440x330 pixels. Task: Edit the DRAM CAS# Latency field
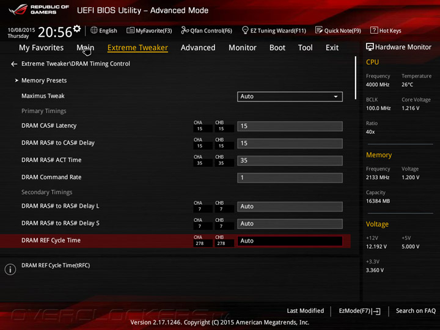(290, 127)
